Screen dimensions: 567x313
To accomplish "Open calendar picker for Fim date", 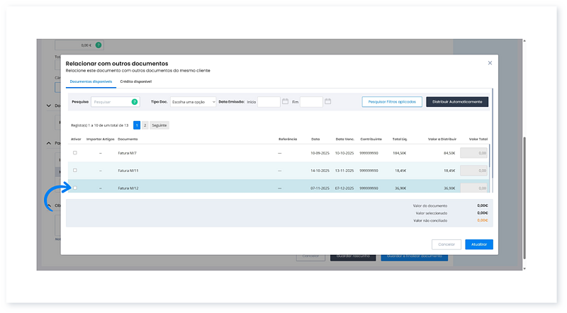I will pos(327,102).
